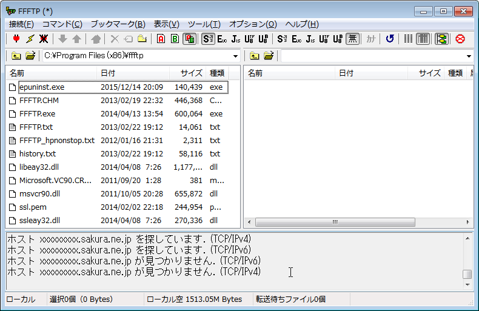Select EUC for local kanji code
The image size is (479, 311).
pyautogui.click(x=222, y=39)
